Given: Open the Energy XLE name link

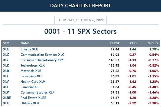Looking at the screenshot, I should point(29,49).
